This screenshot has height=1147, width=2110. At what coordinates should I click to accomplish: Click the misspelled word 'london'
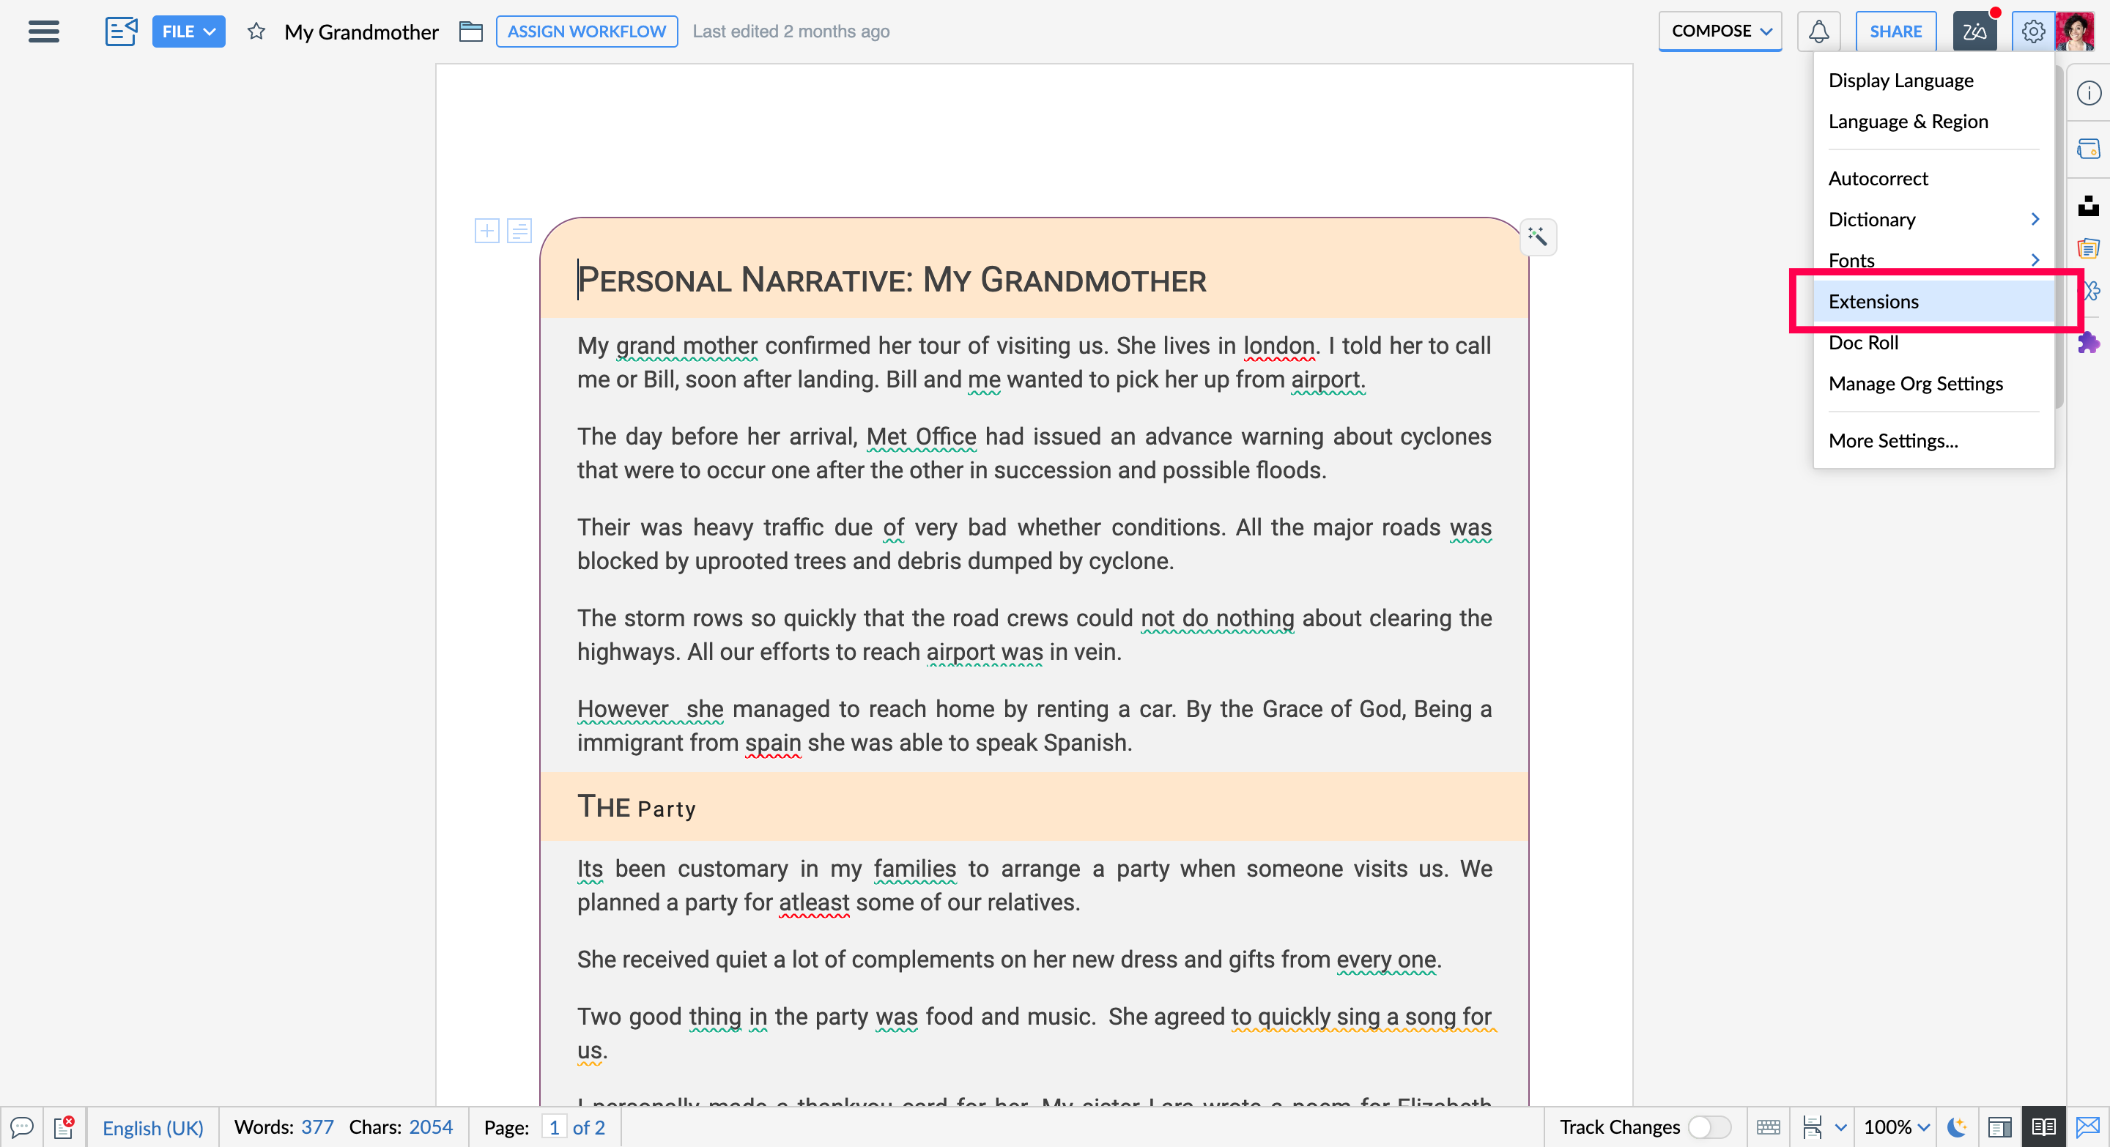(x=1278, y=346)
